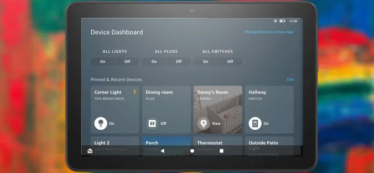Open the Porch camera card
This screenshot has height=173, width=374.
[x=166, y=146]
